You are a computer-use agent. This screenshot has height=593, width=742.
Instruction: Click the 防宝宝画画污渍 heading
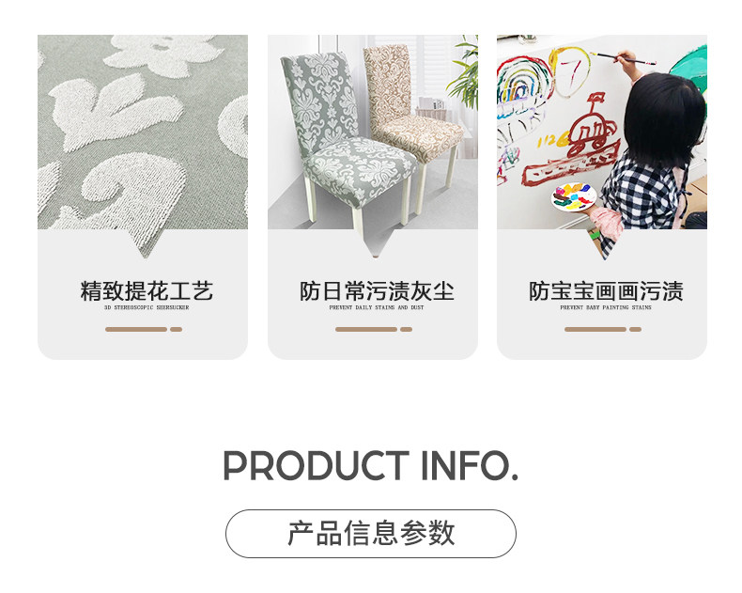606,291
